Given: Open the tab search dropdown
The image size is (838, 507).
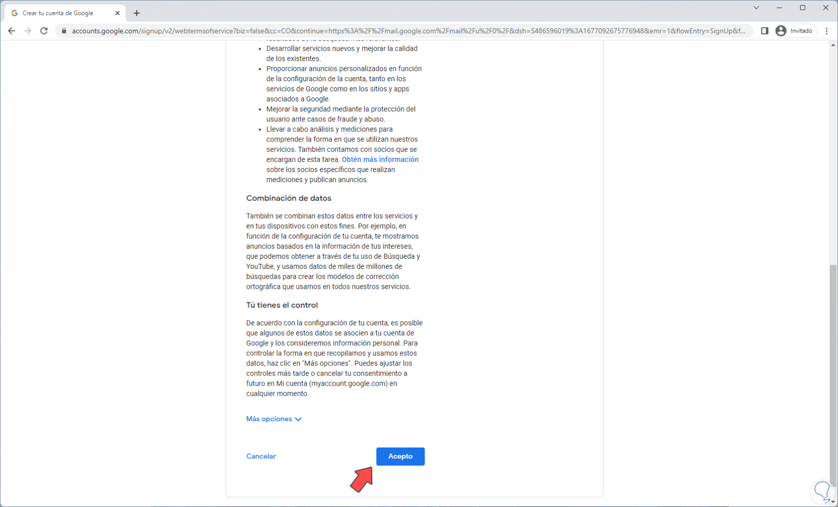Looking at the screenshot, I should [756, 8].
